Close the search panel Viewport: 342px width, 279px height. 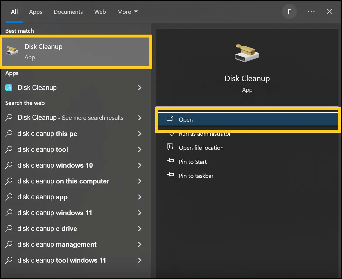coord(329,12)
